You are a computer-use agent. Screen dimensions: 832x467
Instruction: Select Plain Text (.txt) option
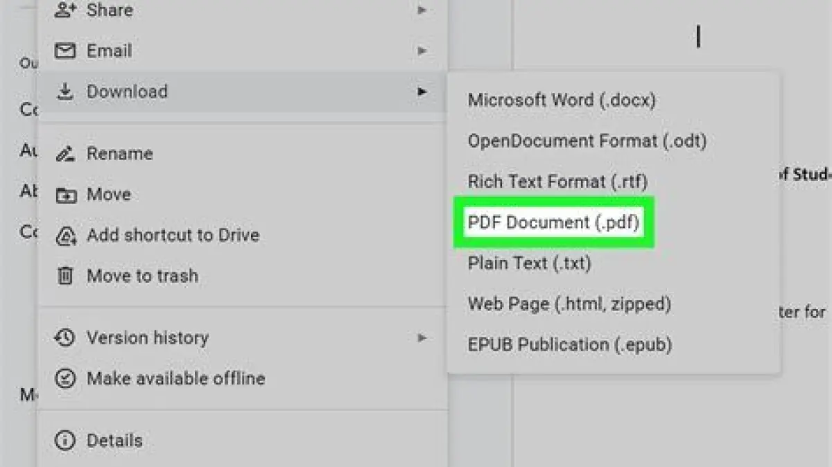529,263
